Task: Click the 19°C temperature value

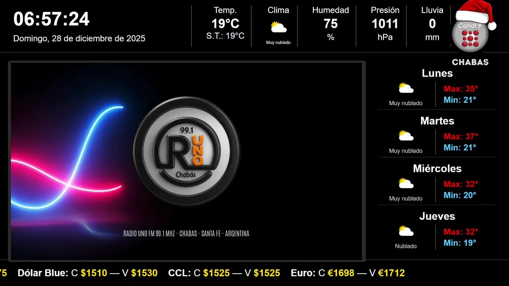Action: click(225, 24)
